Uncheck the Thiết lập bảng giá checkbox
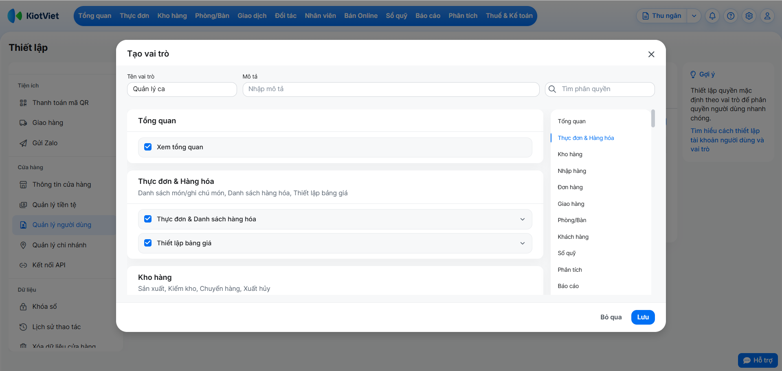Screen dimensions: 782x371 [148, 243]
